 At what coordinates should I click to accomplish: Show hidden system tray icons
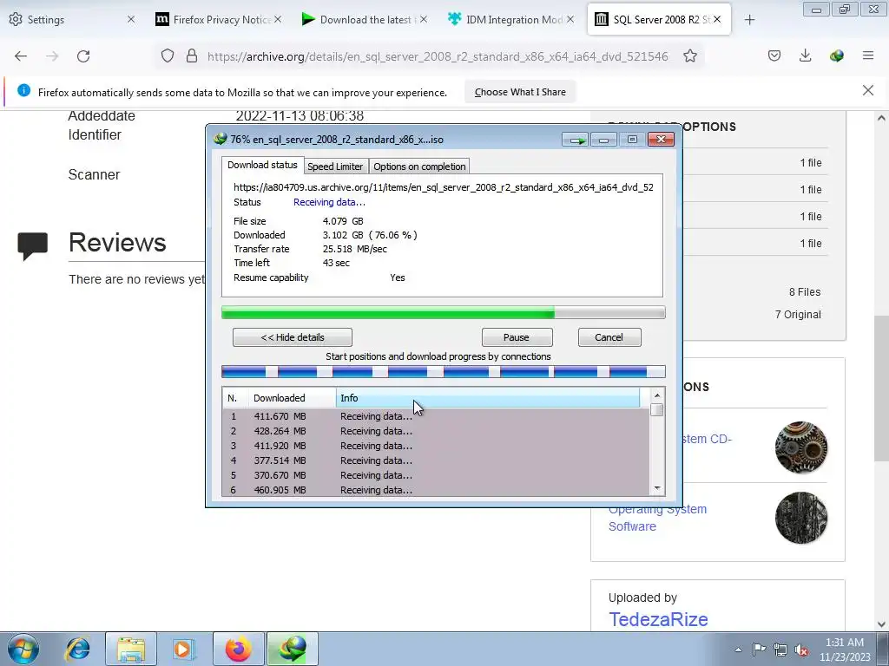click(x=738, y=650)
